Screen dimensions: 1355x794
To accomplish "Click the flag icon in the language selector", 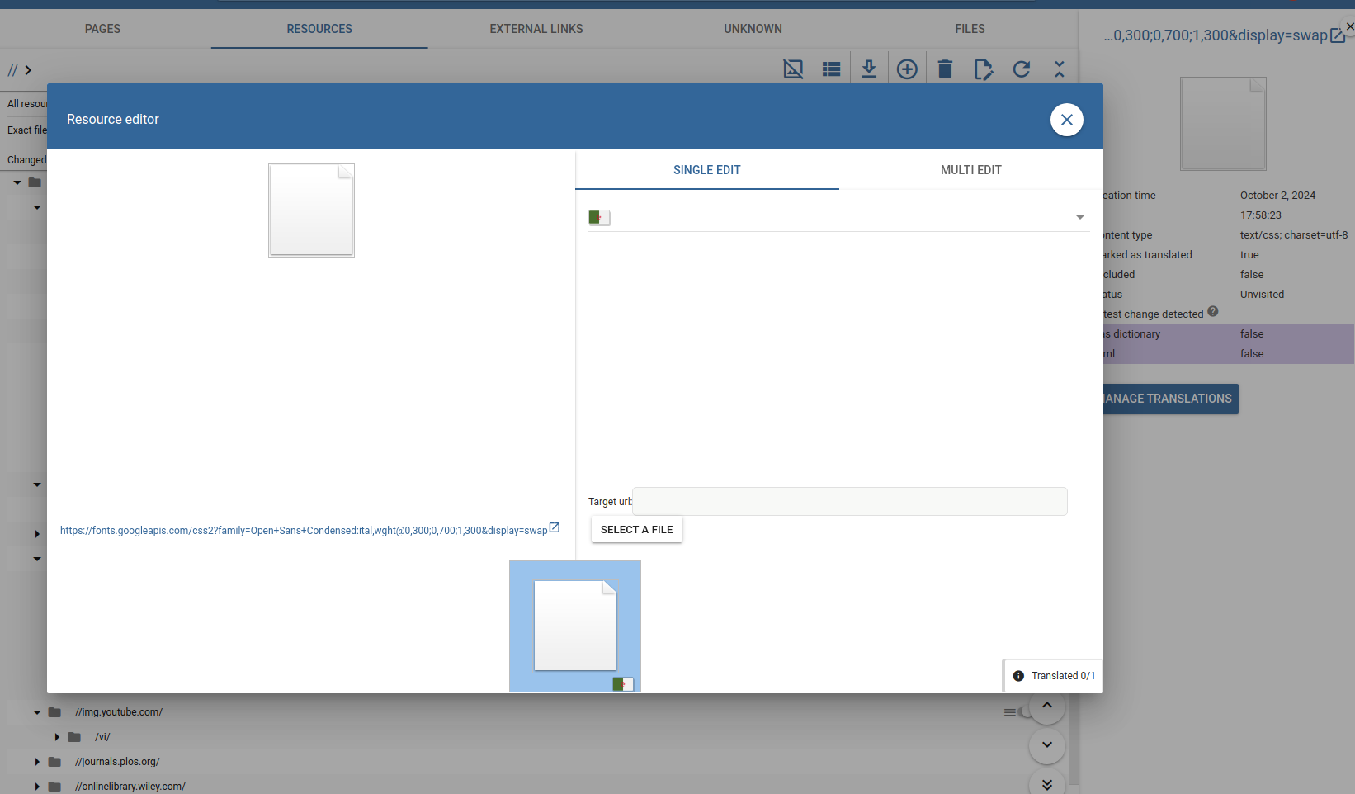I will (x=599, y=217).
